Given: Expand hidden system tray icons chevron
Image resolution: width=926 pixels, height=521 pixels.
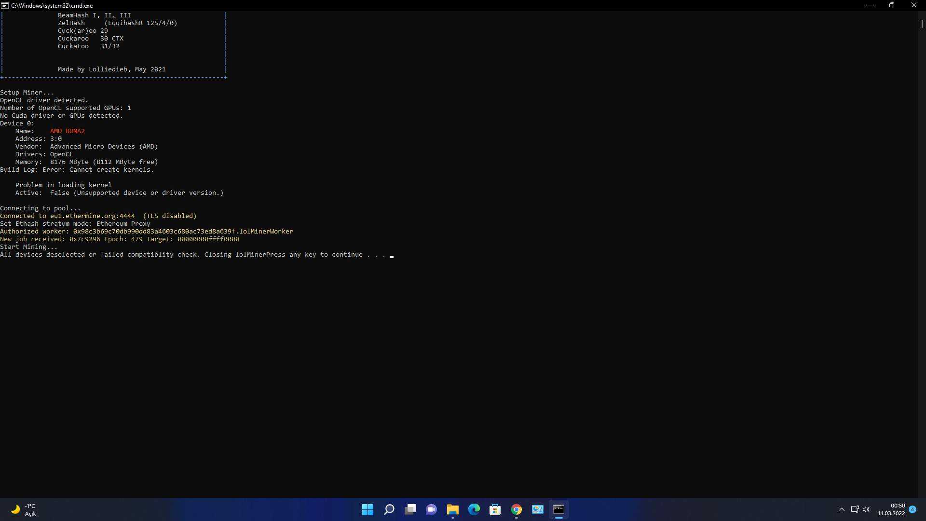Looking at the screenshot, I should tap(842, 509).
